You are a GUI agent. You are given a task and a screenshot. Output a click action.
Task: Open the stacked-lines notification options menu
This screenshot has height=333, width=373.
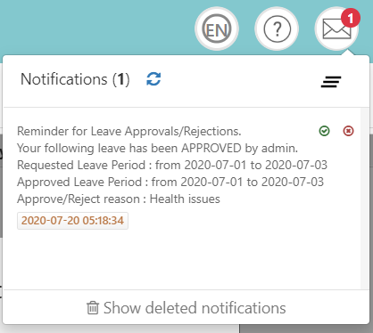(331, 82)
